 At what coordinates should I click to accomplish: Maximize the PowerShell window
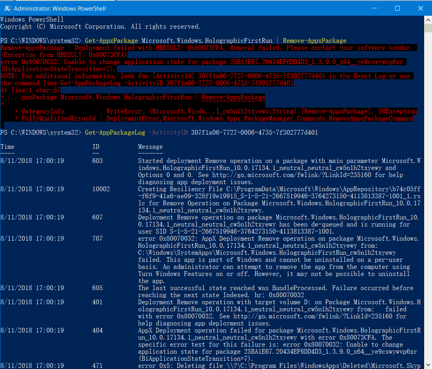[397, 8]
